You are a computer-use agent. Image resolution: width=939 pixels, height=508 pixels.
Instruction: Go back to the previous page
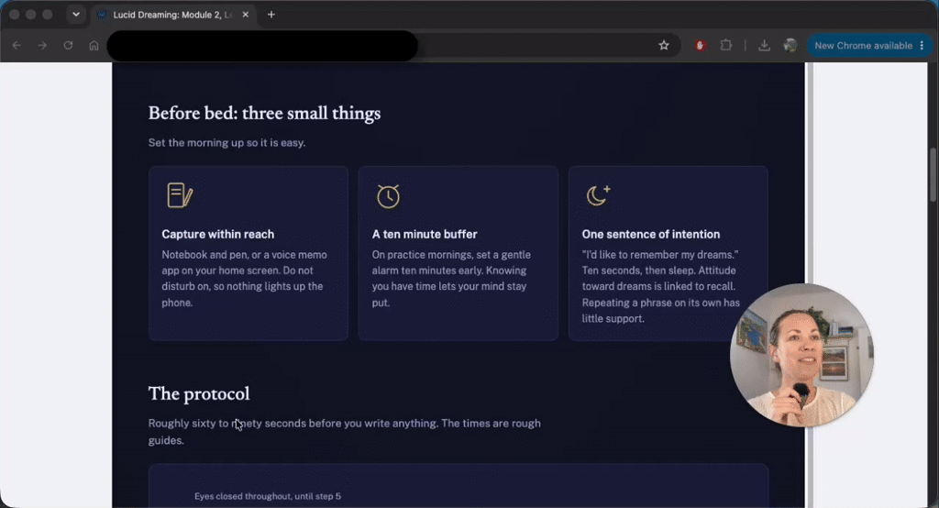pos(17,46)
